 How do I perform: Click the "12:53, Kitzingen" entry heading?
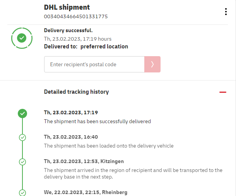tap(84, 161)
